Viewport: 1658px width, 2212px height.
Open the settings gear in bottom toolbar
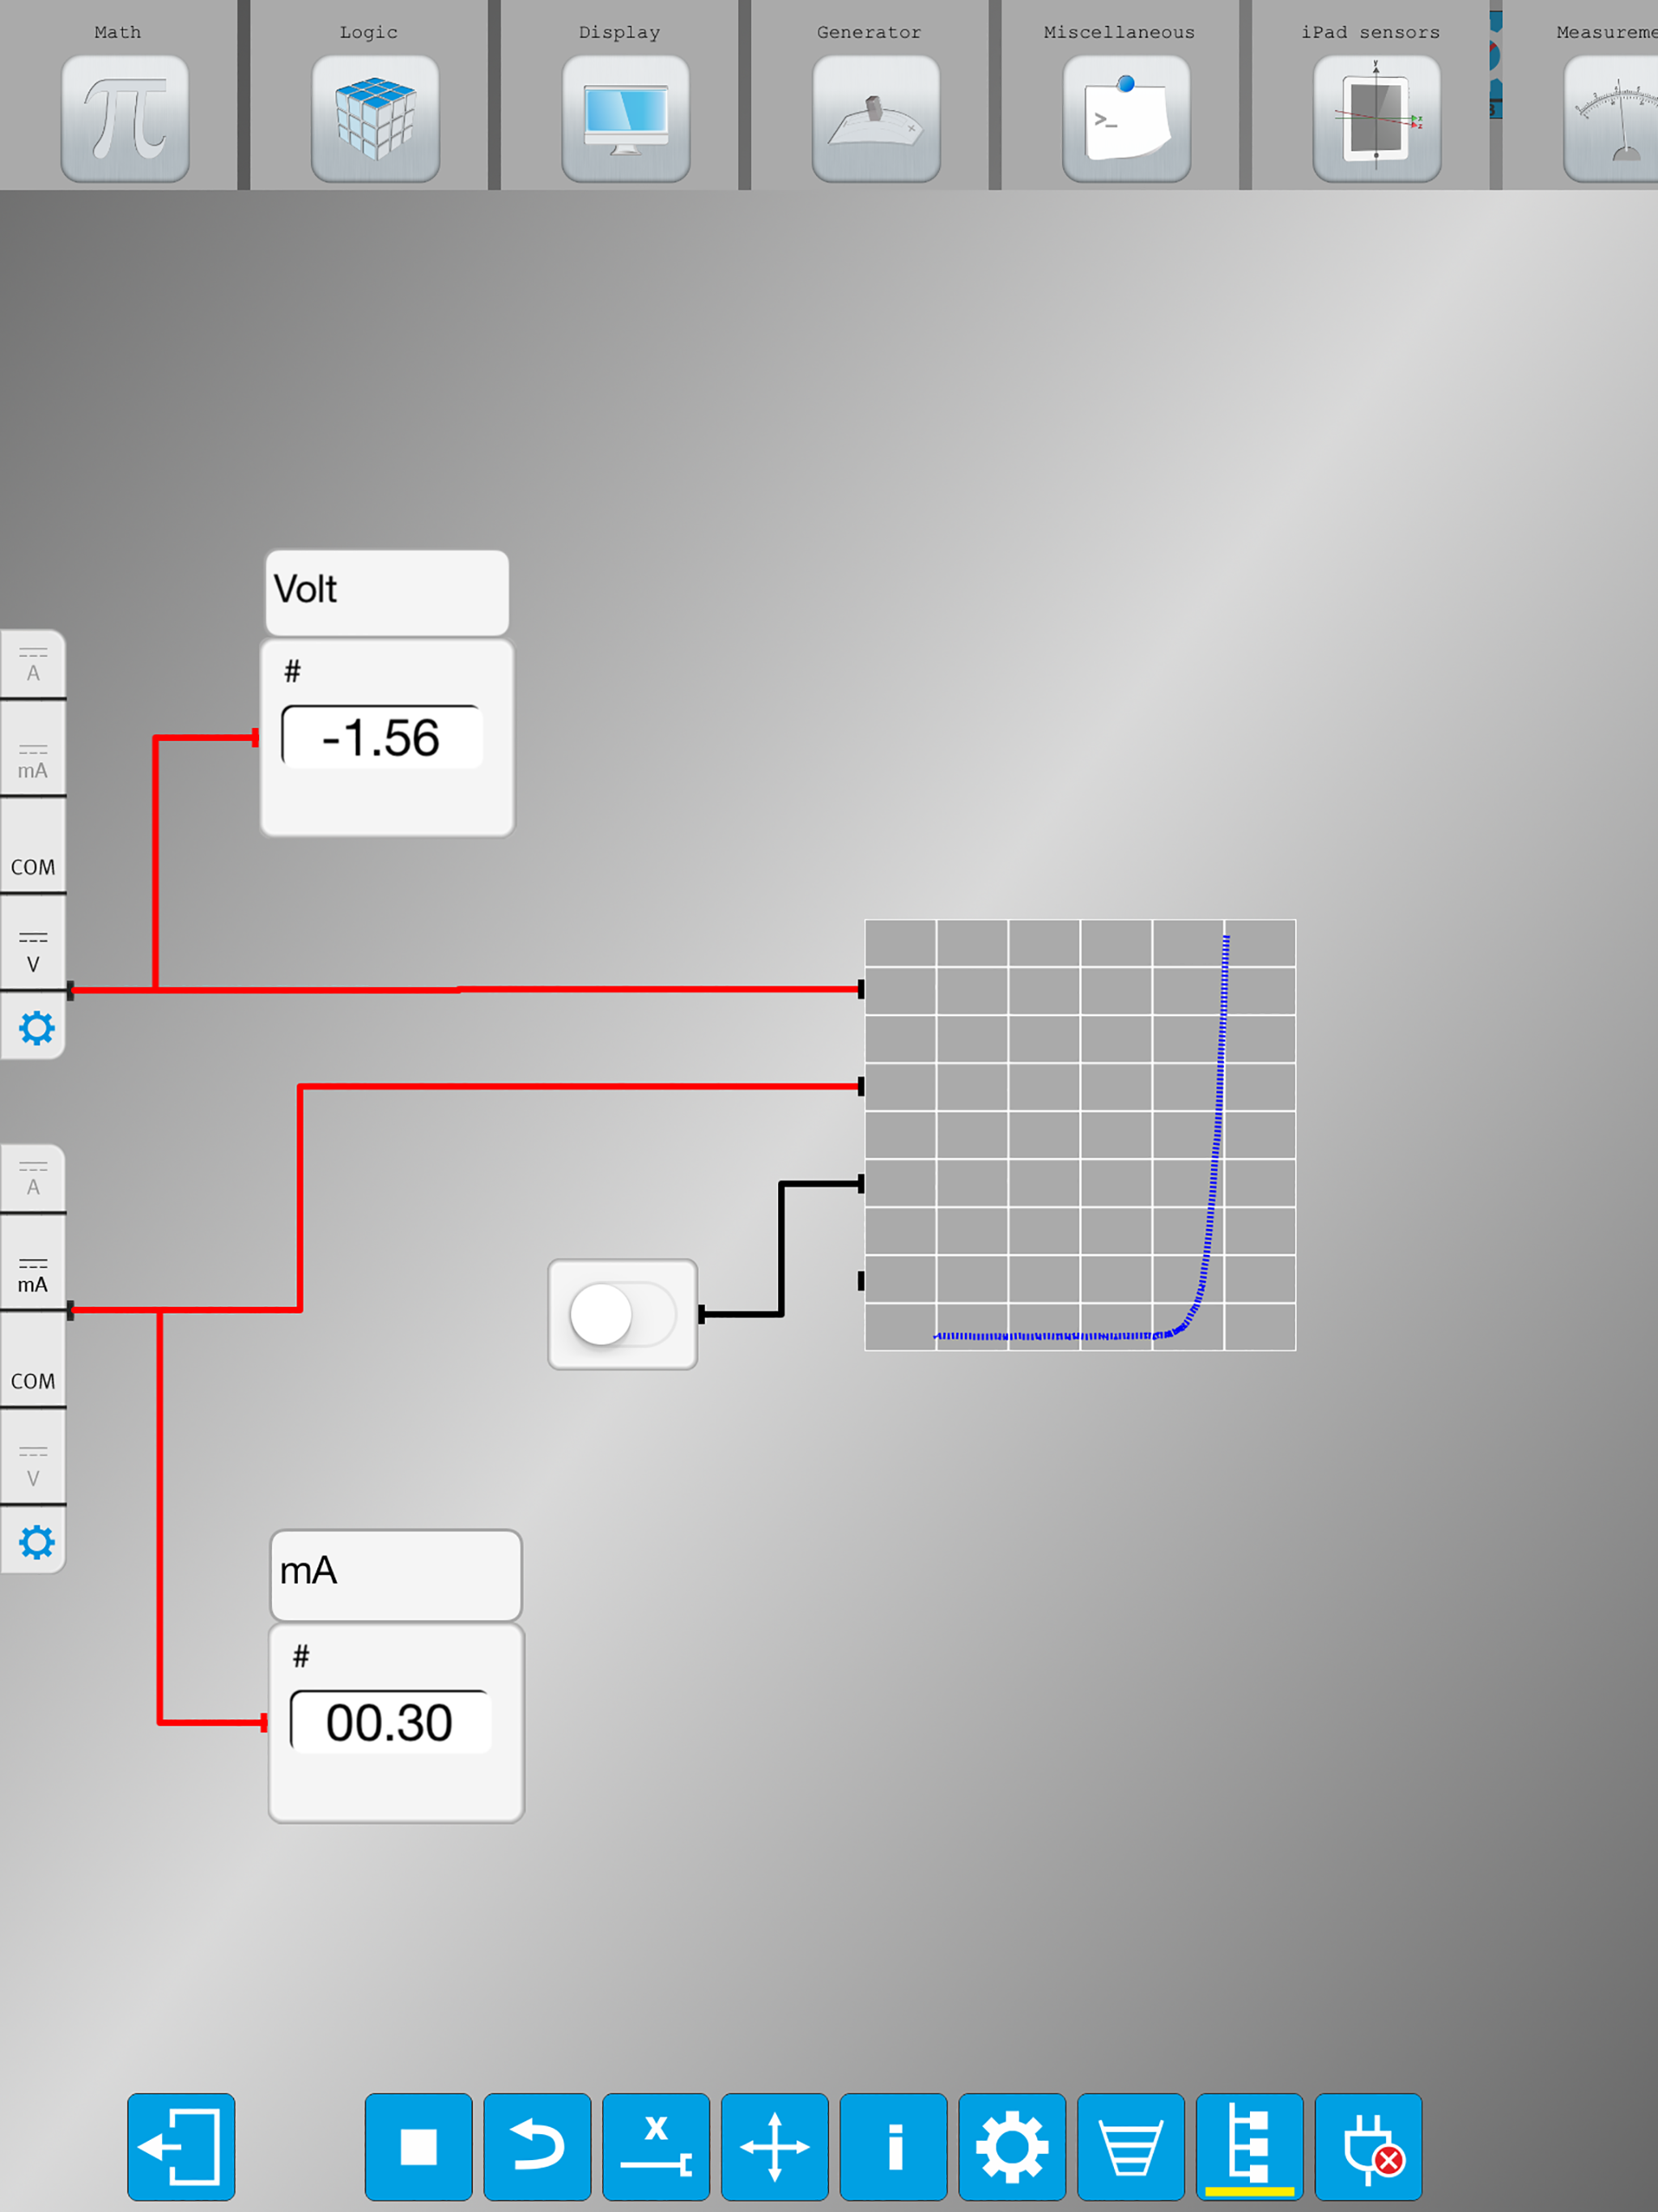point(1012,2147)
